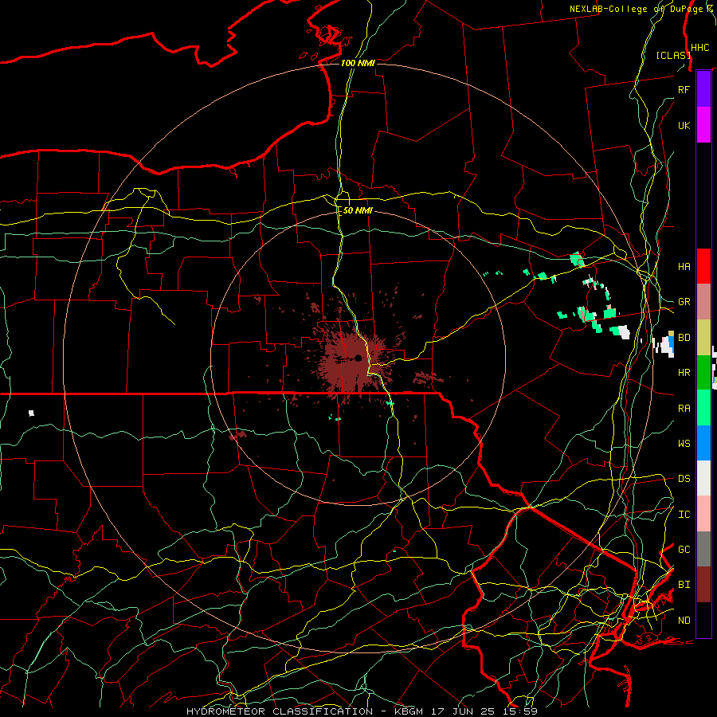The height and width of the screenshot is (717, 717).
Task: Select the 'HA' legend label text
Action: coord(684,266)
